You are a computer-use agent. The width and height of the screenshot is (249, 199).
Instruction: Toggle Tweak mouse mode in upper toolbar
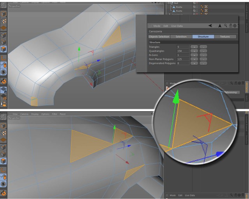point(4,65)
